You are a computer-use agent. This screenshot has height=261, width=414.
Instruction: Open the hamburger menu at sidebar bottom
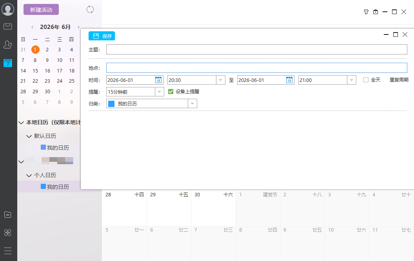tap(8, 251)
